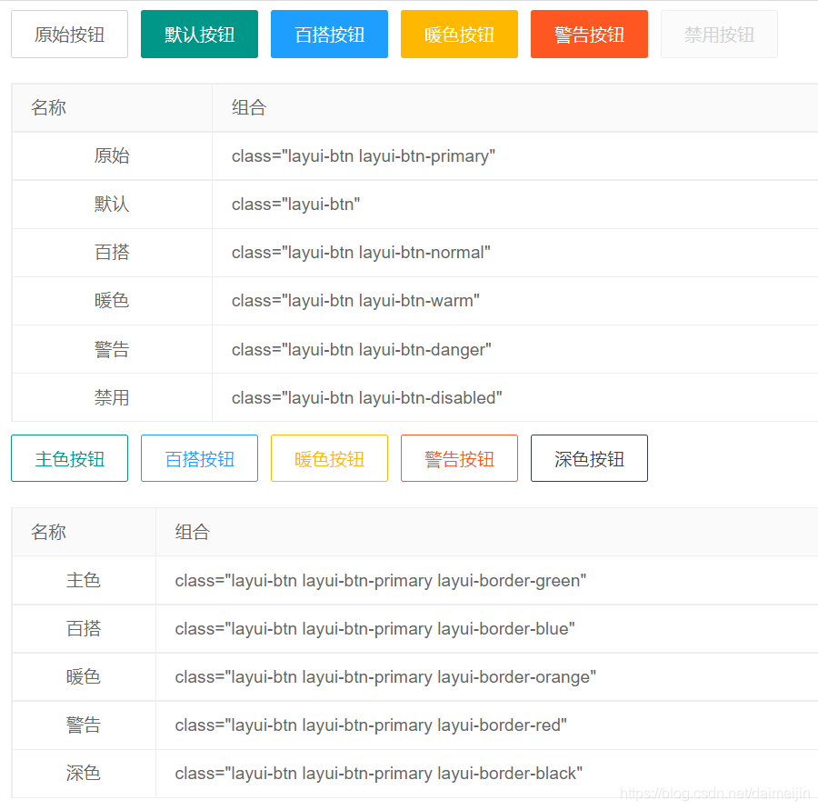The width and height of the screenshot is (818, 810).
Task: Click the blue filled 百搭按钮 button
Action: (x=329, y=35)
